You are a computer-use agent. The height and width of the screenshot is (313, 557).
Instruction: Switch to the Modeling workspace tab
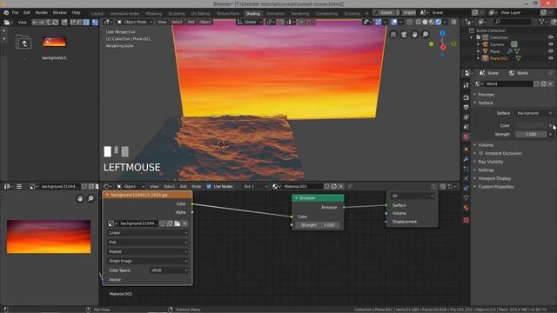click(153, 14)
